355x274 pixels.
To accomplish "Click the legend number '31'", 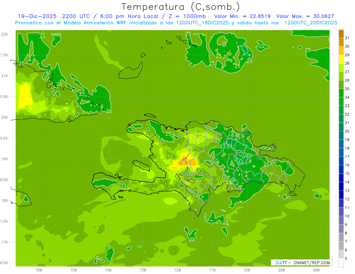I will pyautogui.click(x=347, y=38).
